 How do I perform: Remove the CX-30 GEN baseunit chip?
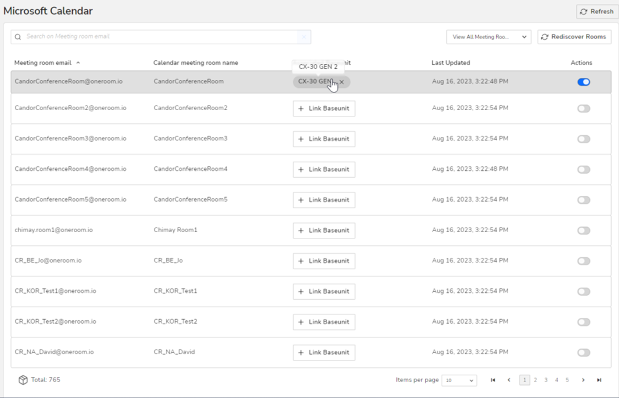(x=342, y=82)
